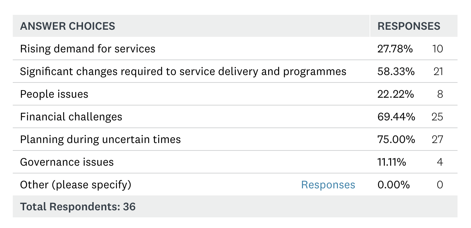This screenshot has width=471, height=228.
Task: Open the Responses link for Other
Action: (x=328, y=185)
